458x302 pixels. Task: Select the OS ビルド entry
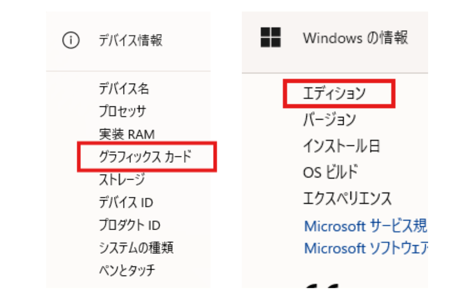[331, 172]
